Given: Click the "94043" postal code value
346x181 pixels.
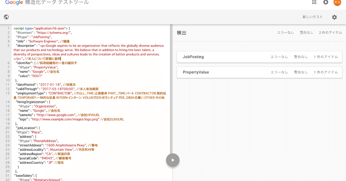Looking at the screenshot, I should pyautogui.click(x=47, y=158).
